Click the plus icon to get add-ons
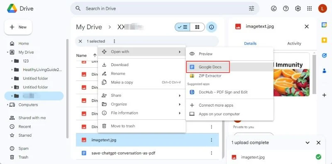The width and height of the screenshot is (332, 164). pos(324,95)
